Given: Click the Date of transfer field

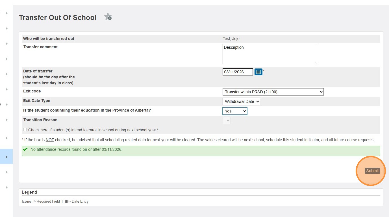Looking at the screenshot, I should click(238, 72).
